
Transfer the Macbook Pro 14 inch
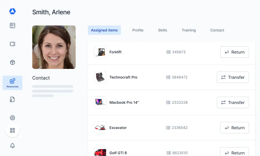click(233, 102)
